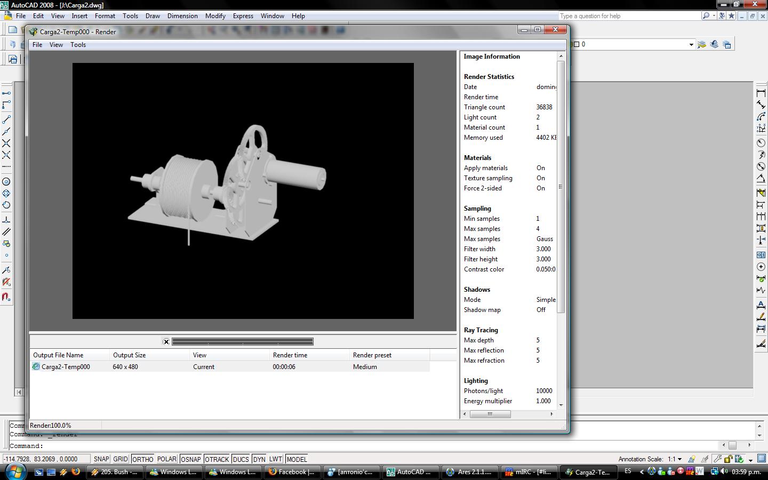768x480 pixels.
Task: Click the Image Information horizontal scrollbar
Action: point(490,414)
